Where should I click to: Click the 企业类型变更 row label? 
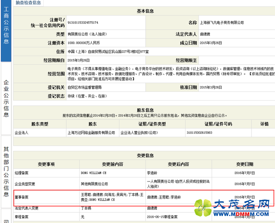pos(25,184)
